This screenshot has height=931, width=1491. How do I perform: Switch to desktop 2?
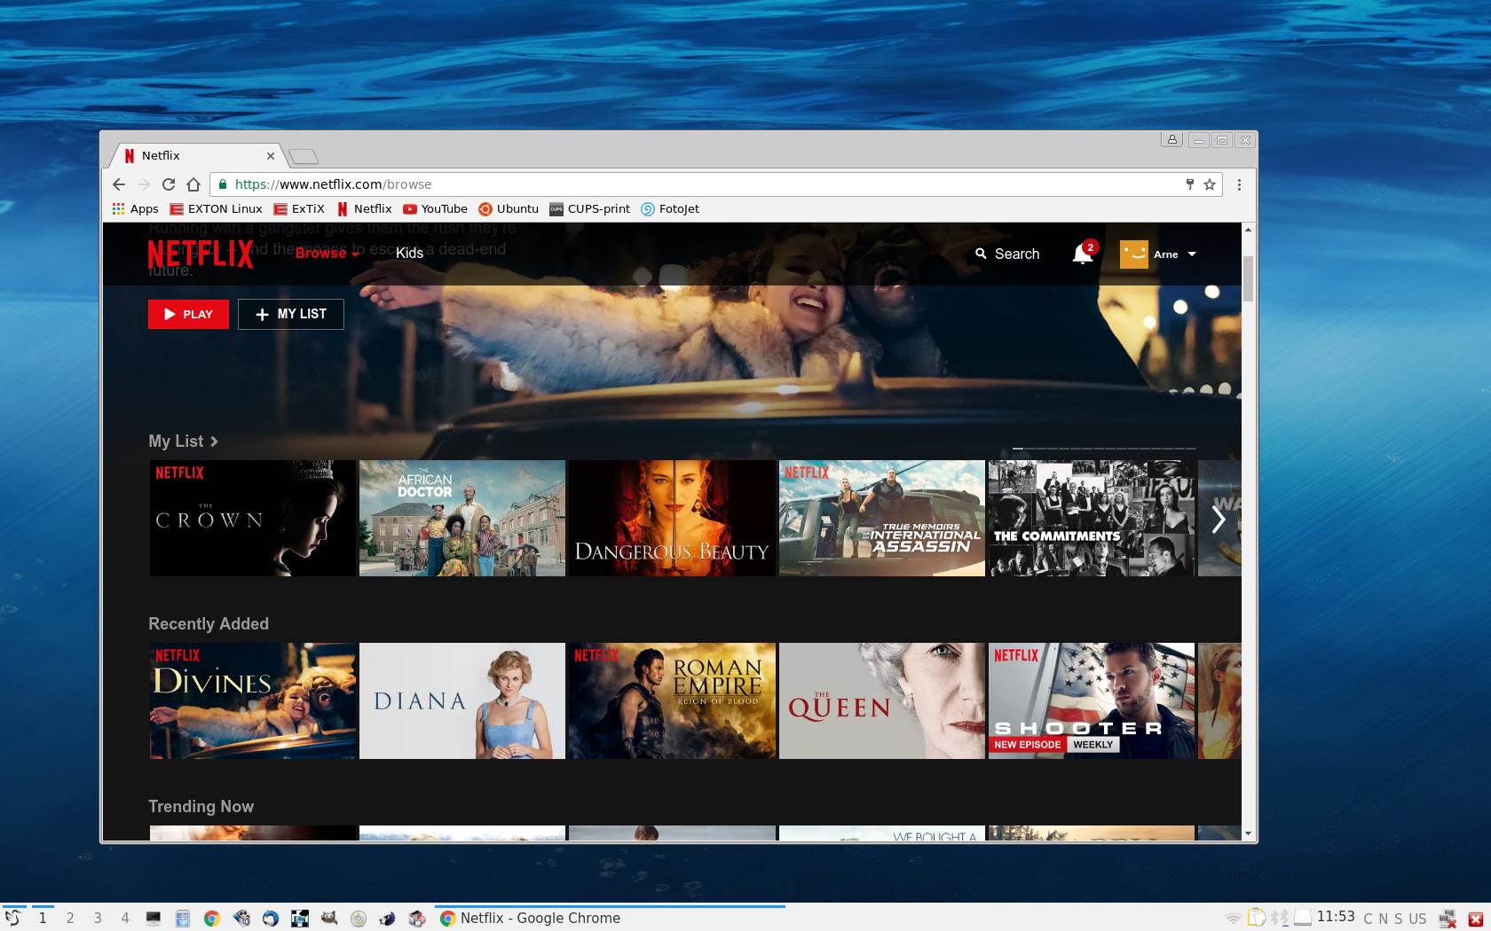70,918
